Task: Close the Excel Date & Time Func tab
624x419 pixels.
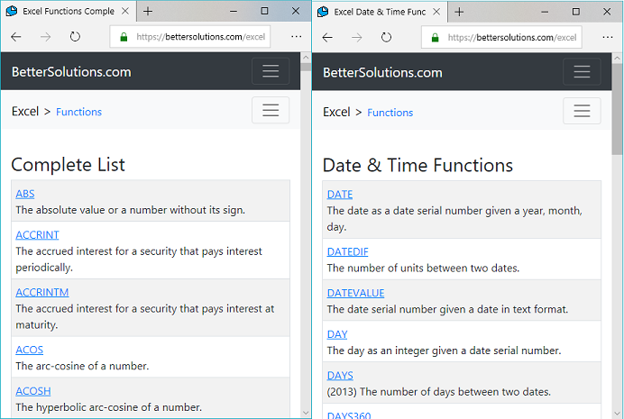Action: 436,12
